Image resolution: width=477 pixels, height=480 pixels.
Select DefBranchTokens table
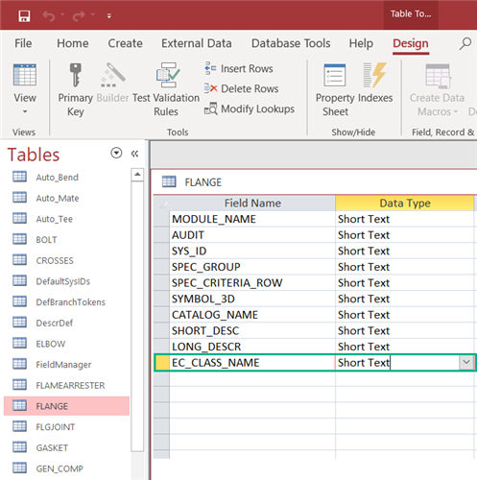pyautogui.click(x=70, y=302)
